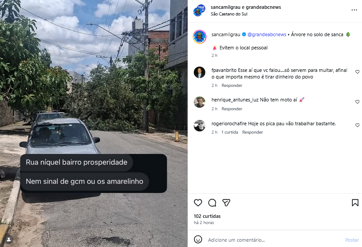Reply to the fpavanbrito comment
Viewport: 362px width, 247px height.
click(x=232, y=86)
